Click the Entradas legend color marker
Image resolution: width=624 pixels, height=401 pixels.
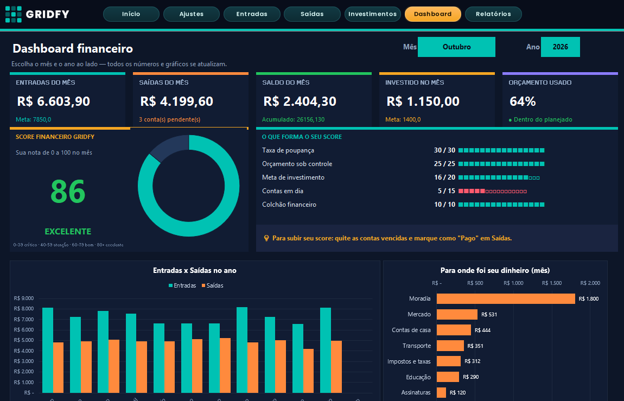coord(171,285)
